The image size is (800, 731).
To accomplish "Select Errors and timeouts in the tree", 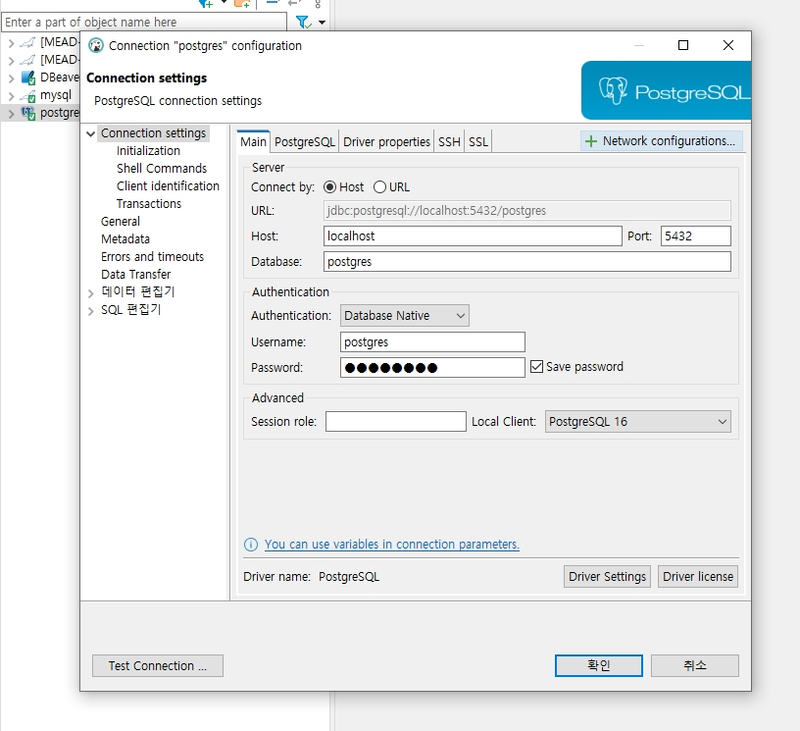I will (x=152, y=257).
